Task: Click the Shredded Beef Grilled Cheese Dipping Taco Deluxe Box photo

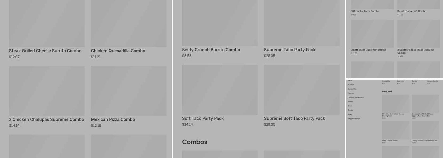Action: click(425, 103)
